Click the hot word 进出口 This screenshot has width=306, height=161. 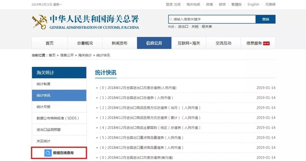click(x=183, y=27)
